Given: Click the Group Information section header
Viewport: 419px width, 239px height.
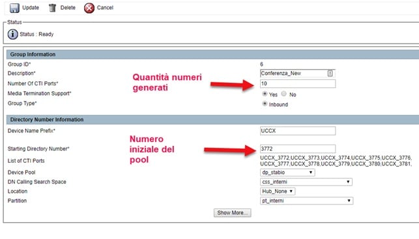Looking at the screenshot, I should click(212, 55).
